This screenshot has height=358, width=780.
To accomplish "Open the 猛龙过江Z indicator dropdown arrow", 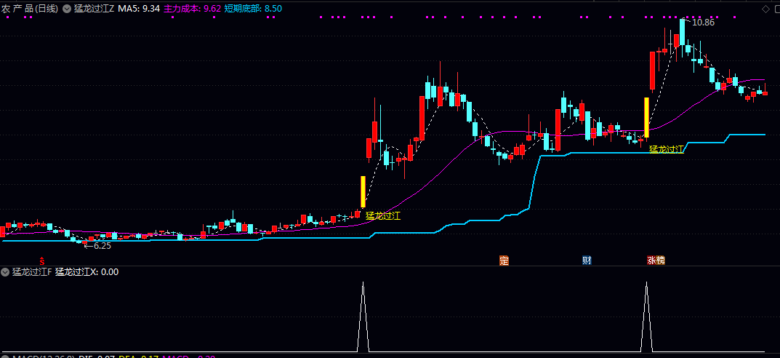I will (x=67, y=9).
